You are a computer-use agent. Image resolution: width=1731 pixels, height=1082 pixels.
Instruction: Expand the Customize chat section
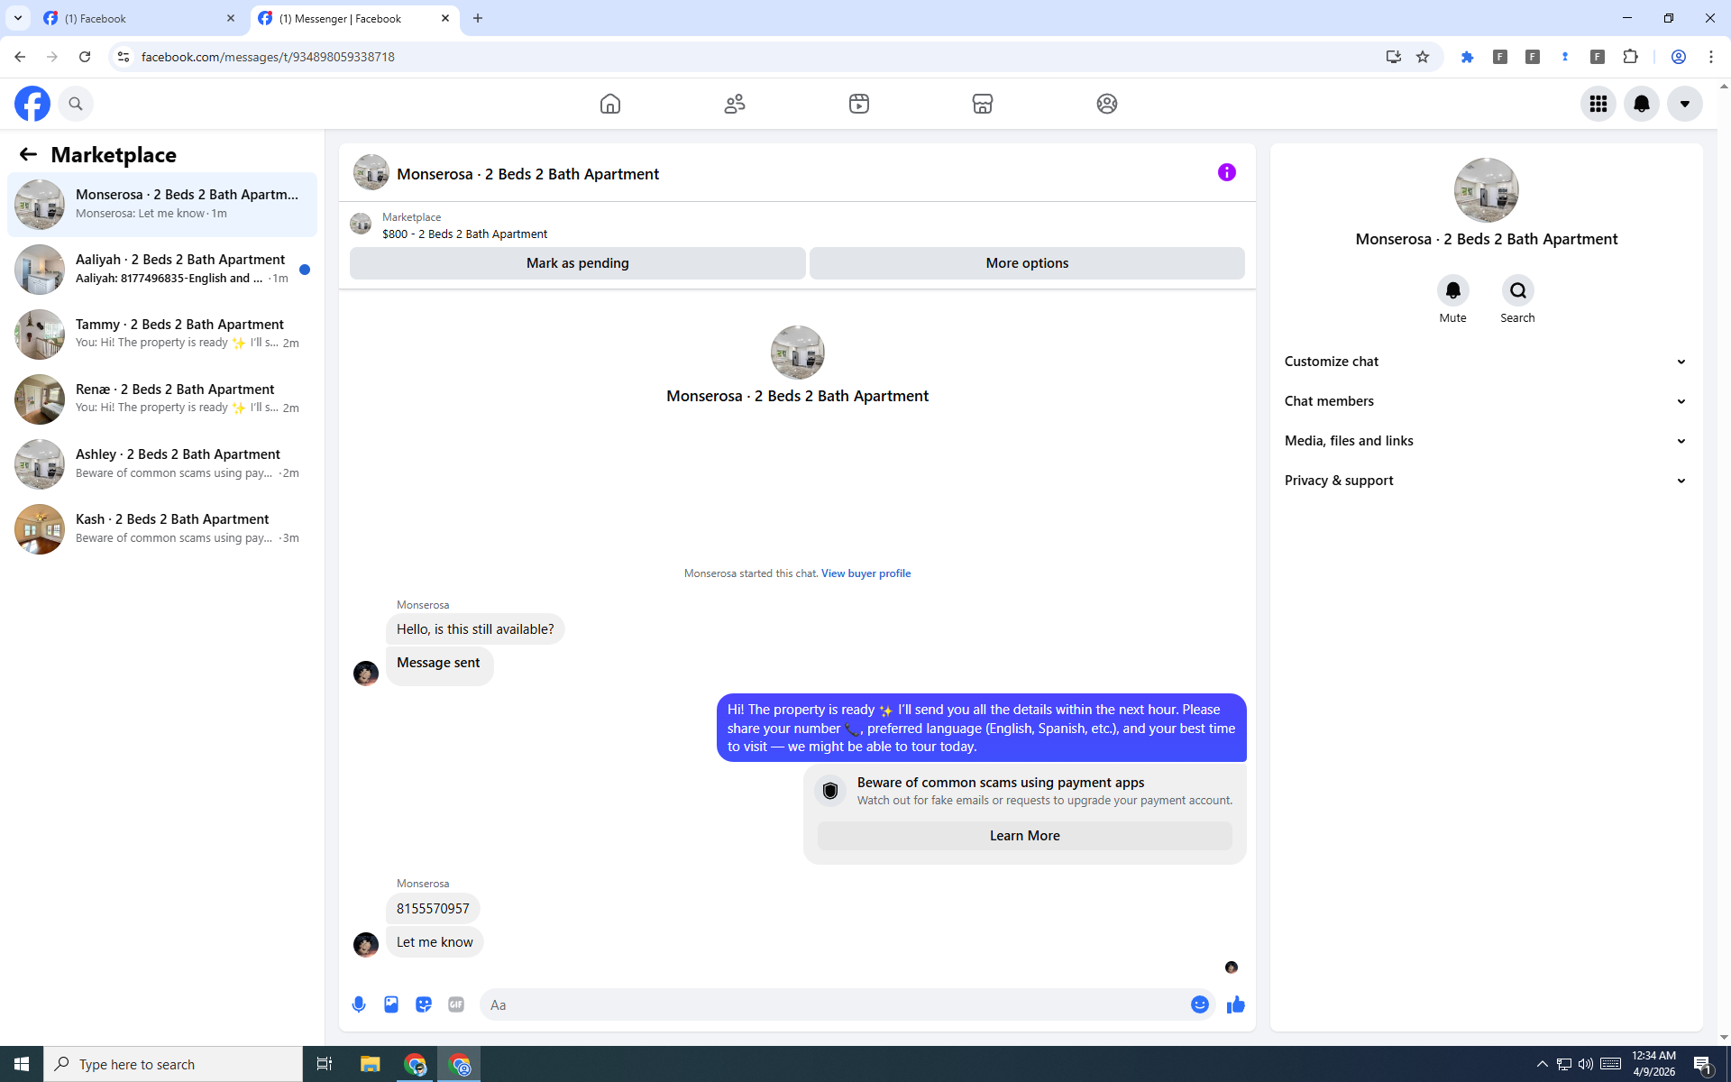tap(1486, 362)
